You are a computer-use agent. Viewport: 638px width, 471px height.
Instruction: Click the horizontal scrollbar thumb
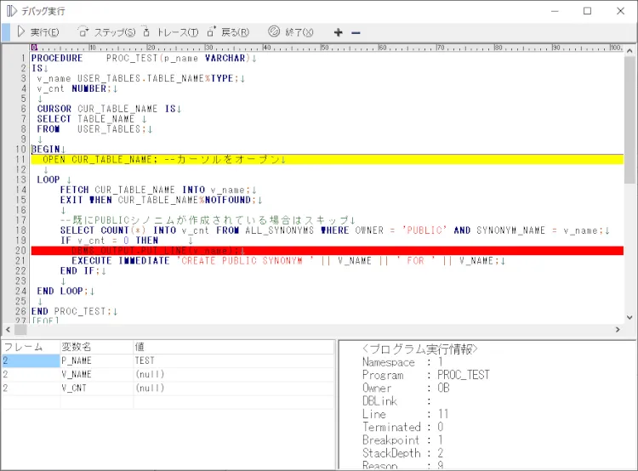tap(20, 330)
